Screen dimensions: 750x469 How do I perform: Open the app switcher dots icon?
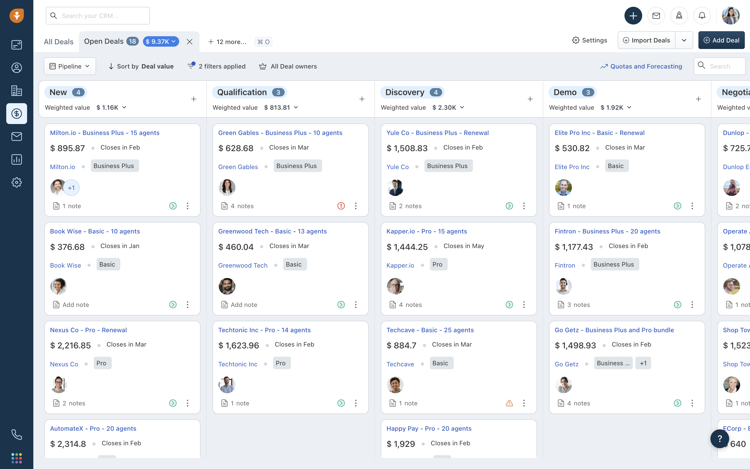tap(16, 458)
